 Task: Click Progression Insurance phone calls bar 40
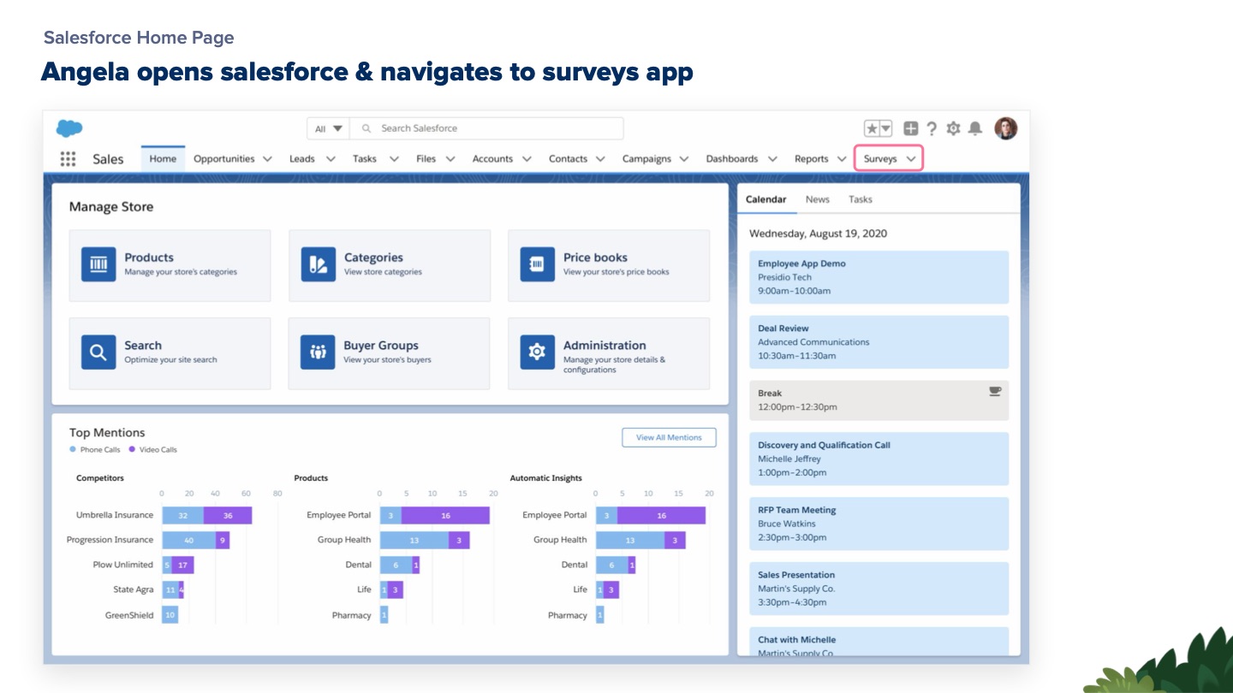pos(188,540)
